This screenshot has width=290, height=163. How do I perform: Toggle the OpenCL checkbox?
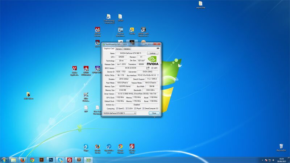117,108
